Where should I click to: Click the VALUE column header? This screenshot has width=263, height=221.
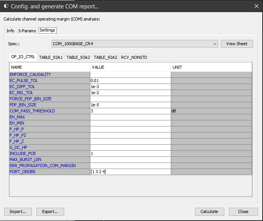(x=130, y=67)
